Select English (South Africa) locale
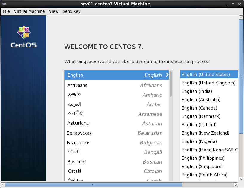Image resolution: width=244 pixels, height=188 pixels. (205, 175)
